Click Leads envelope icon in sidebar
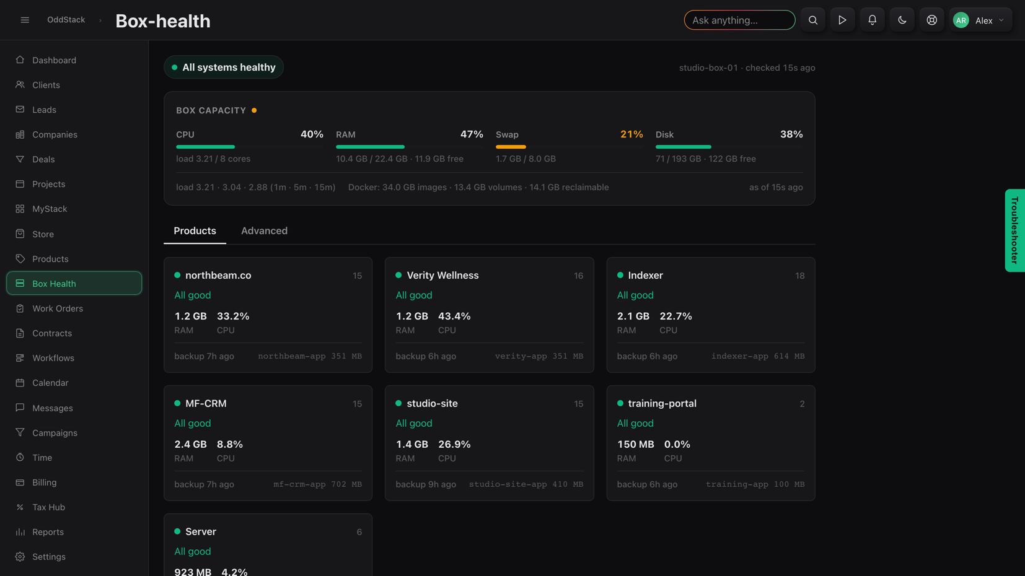Screen dimensions: 1025x576 pos(20,110)
